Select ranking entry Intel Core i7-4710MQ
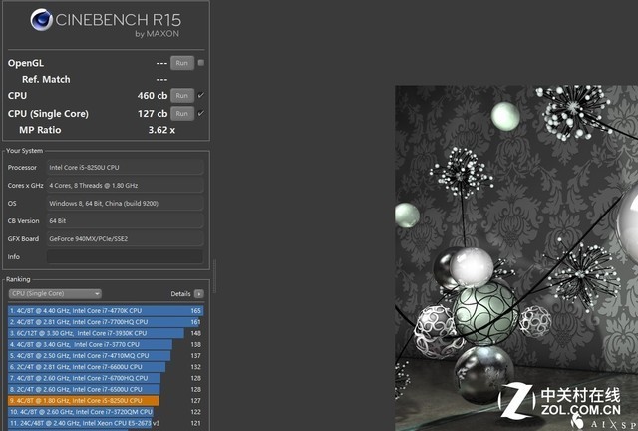638x431 pixels. pos(106,355)
